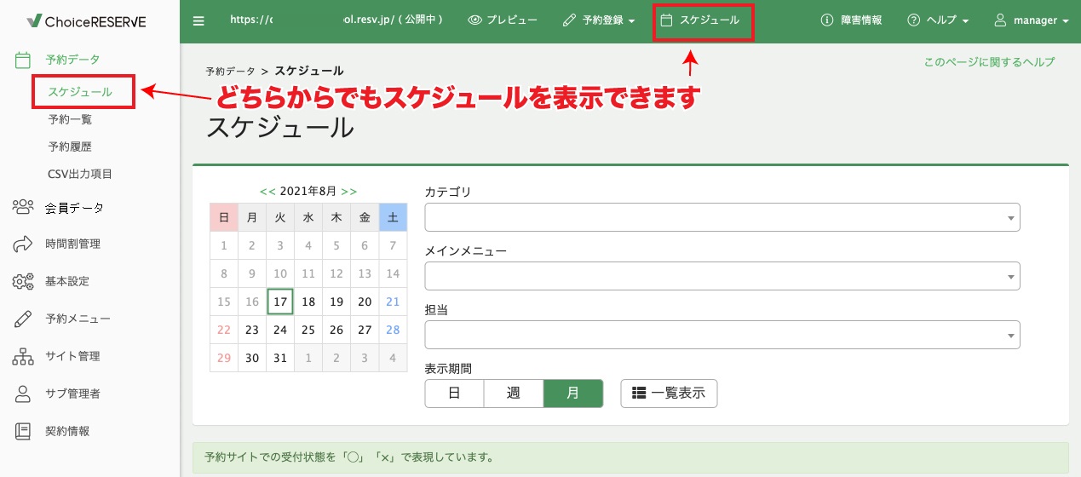Open 予約履歴 in the sidebar
The image size is (1081, 477).
coord(70,147)
